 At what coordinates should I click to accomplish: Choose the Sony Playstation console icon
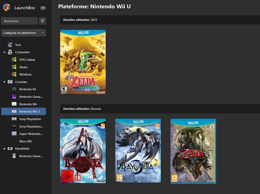(14, 119)
